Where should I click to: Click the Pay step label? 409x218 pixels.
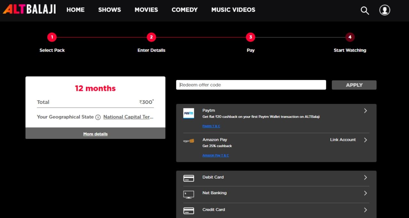point(251,50)
